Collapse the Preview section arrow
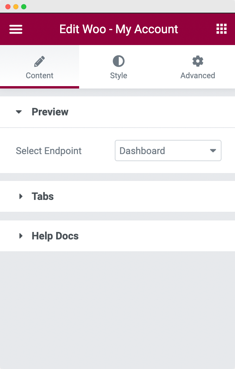The image size is (235, 369). coord(19,112)
